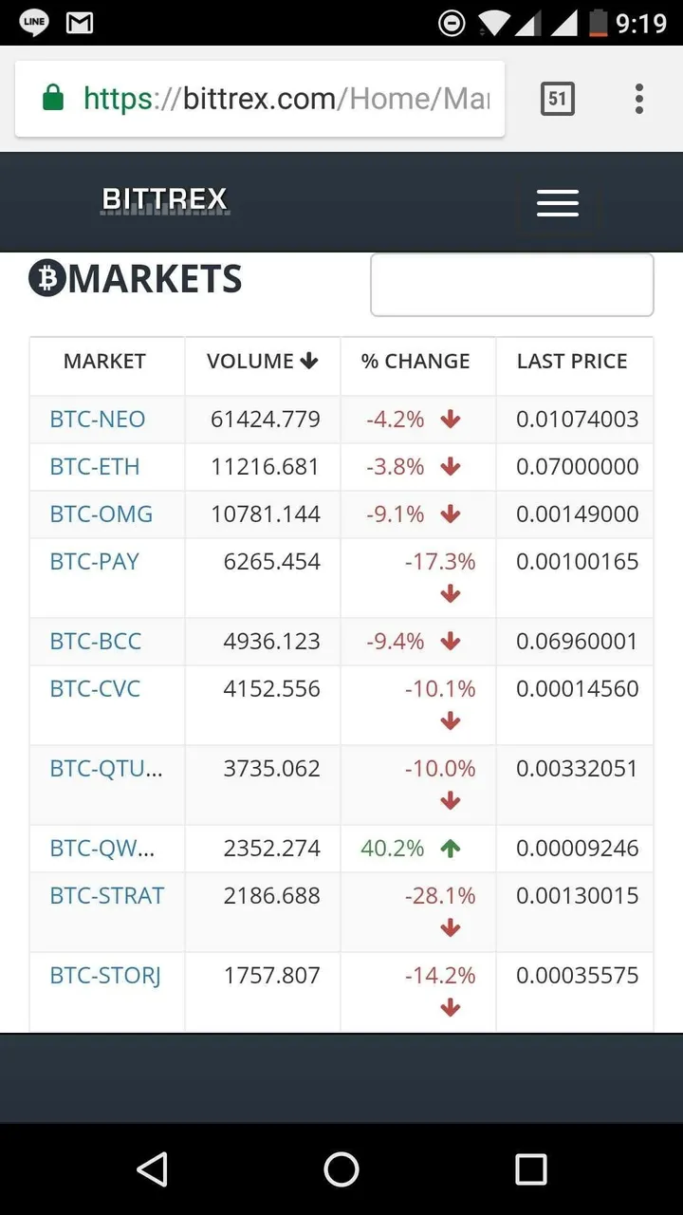The image size is (683, 1215).
Task: Tap the green secure padlock icon
Action: [53, 99]
